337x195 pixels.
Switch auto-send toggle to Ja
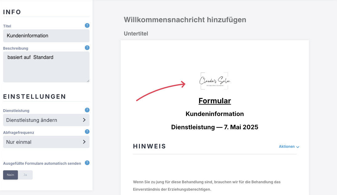click(25, 175)
